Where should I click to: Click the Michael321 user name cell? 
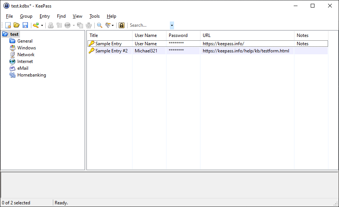(x=146, y=51)
